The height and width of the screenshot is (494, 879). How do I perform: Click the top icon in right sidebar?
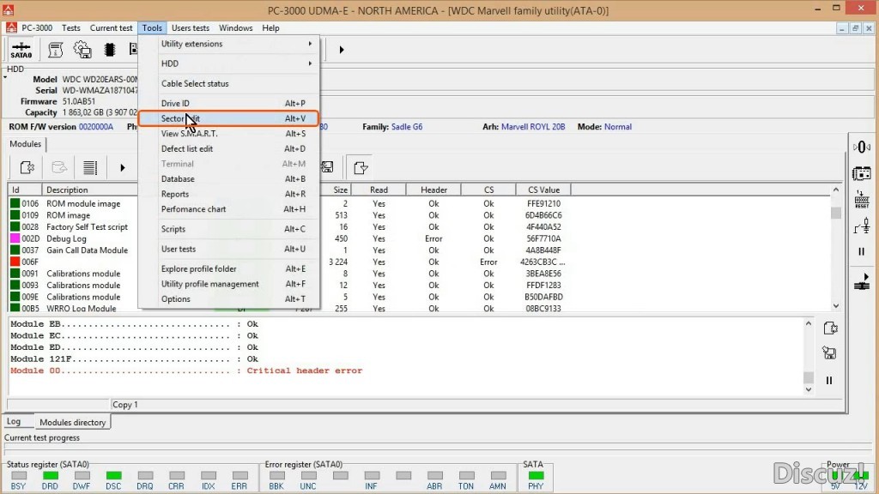(862, 148)
